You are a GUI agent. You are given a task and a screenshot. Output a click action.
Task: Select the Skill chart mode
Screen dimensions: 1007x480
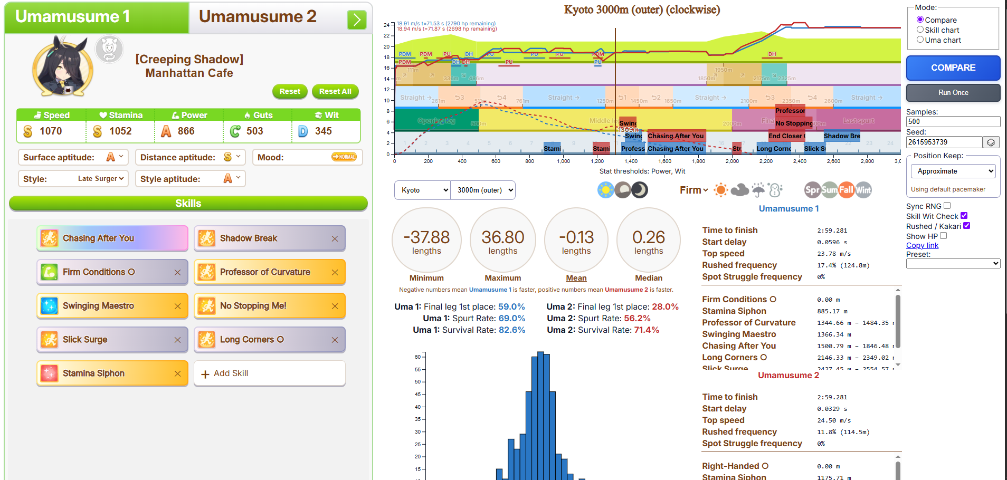pos(920,30)
